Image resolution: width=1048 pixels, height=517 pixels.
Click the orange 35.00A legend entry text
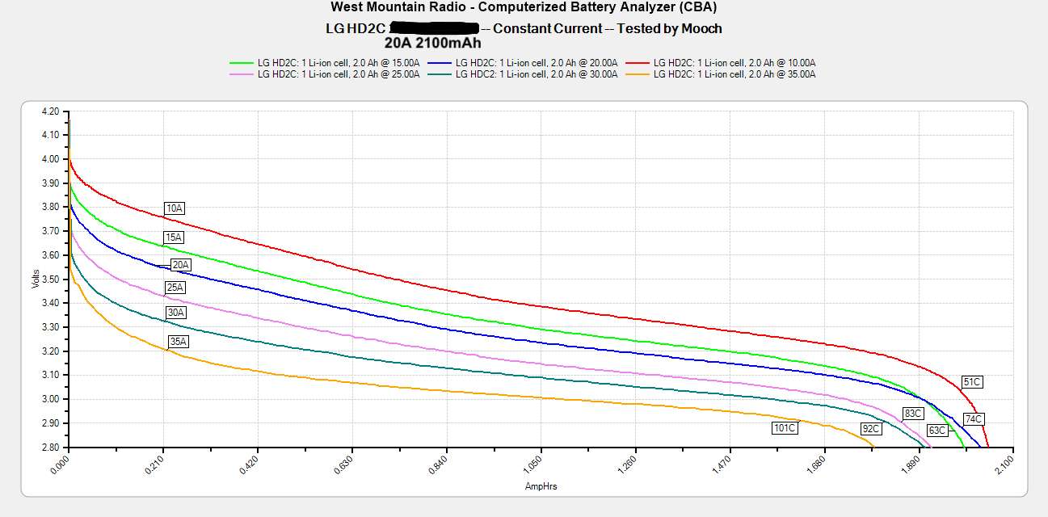coord(734,74)
